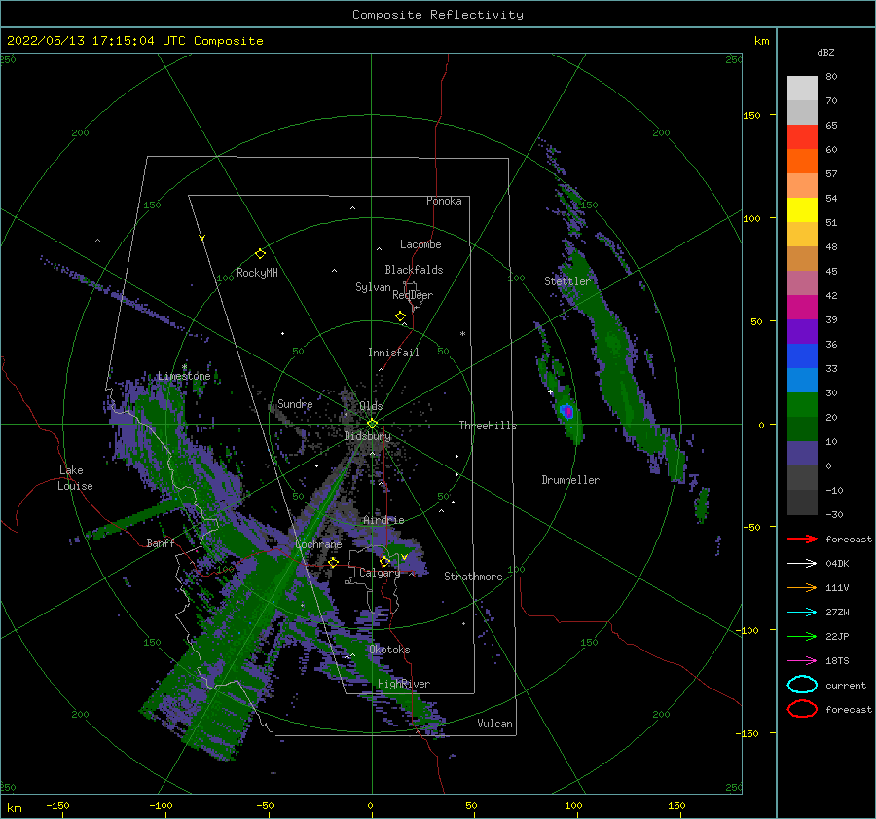
Task: Click the Sundre town label
Action: click(295, 403)
